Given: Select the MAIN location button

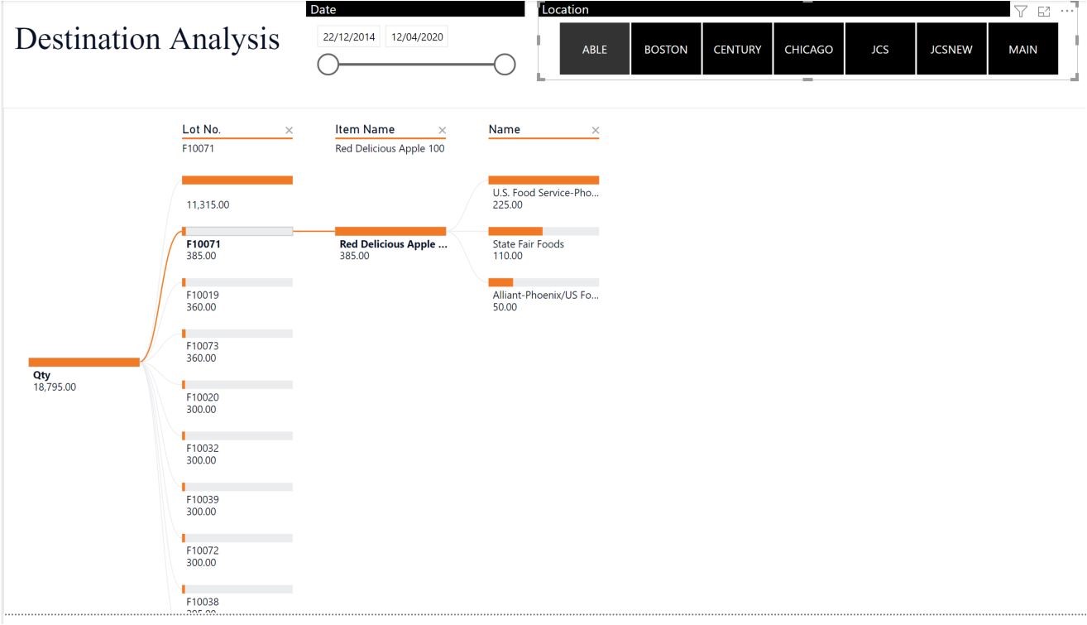Looking at the screenshot, I should click(1023, 49).
